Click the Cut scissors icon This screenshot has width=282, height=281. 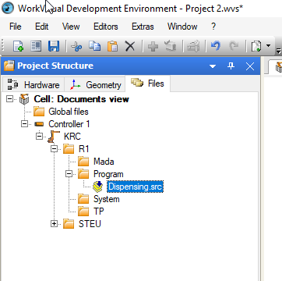[76, 46]
